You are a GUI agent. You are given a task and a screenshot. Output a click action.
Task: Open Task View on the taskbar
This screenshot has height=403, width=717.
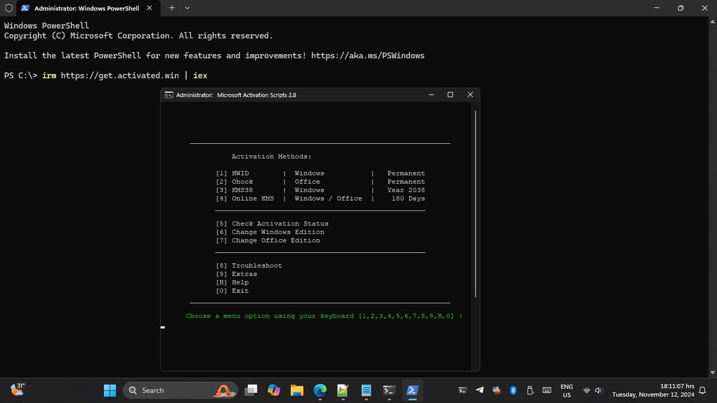point(251,390)
